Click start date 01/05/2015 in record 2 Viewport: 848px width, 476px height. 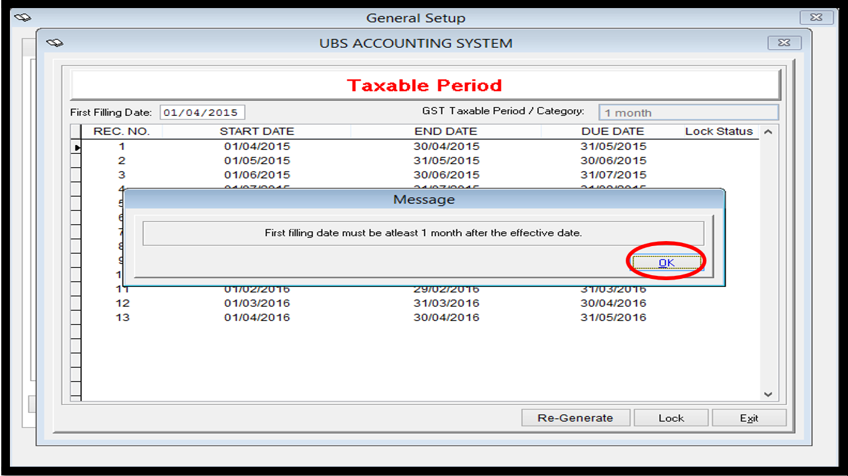click(257, 161)
